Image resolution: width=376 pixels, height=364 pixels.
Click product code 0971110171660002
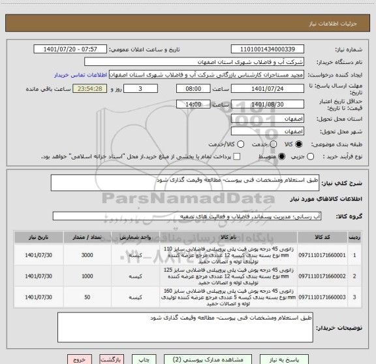pos(322,276)
